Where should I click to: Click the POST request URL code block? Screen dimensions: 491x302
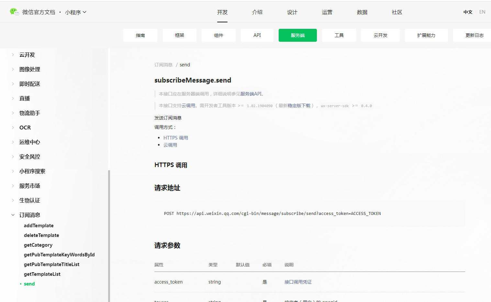coord(310,214)
